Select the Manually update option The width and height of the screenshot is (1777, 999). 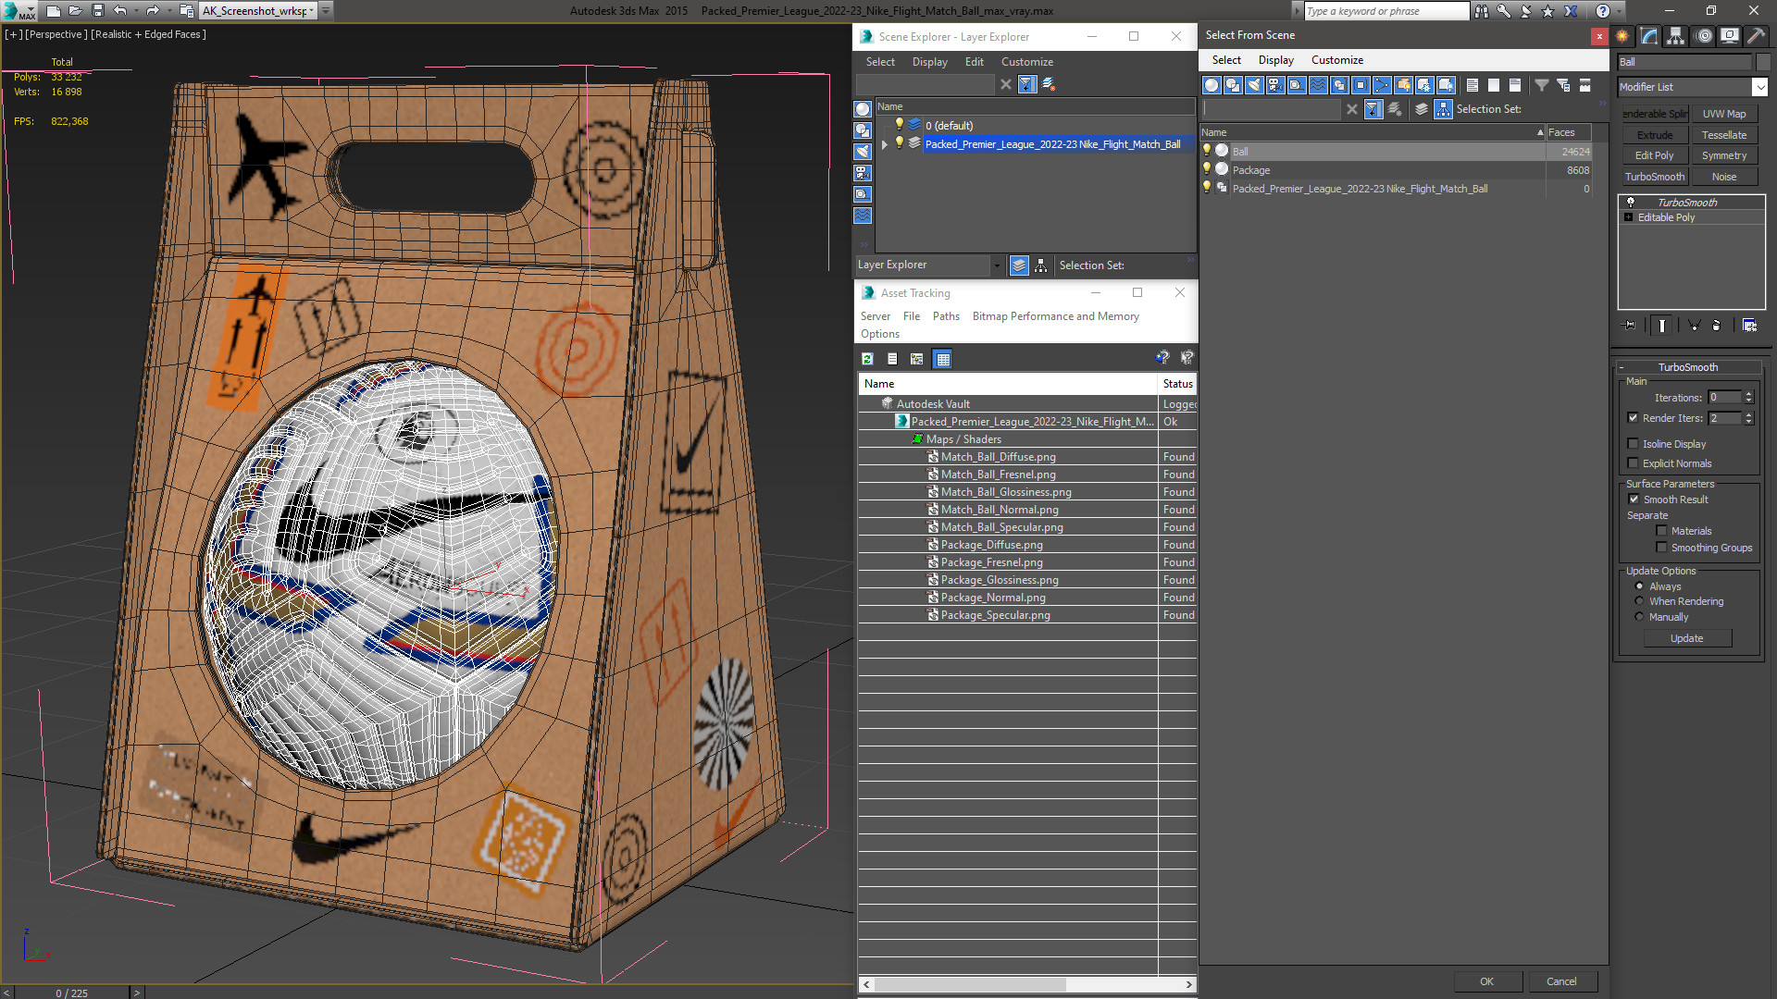pyautogui.click(x=1640, y=617)
